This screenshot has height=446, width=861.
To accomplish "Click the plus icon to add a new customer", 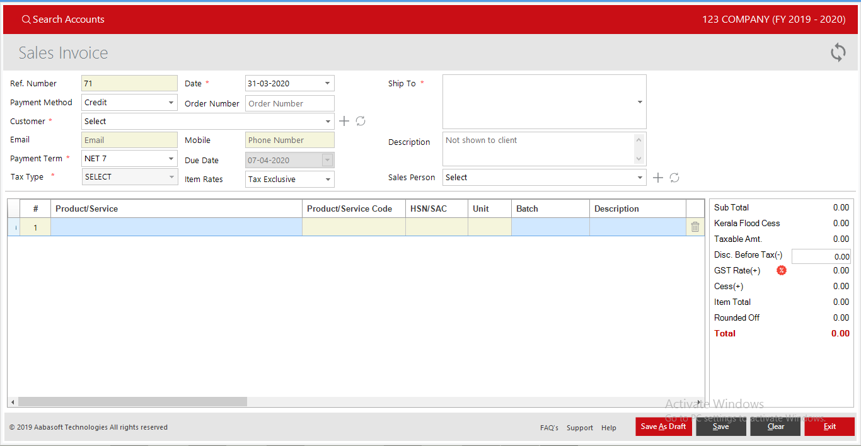I will (344, 121).
